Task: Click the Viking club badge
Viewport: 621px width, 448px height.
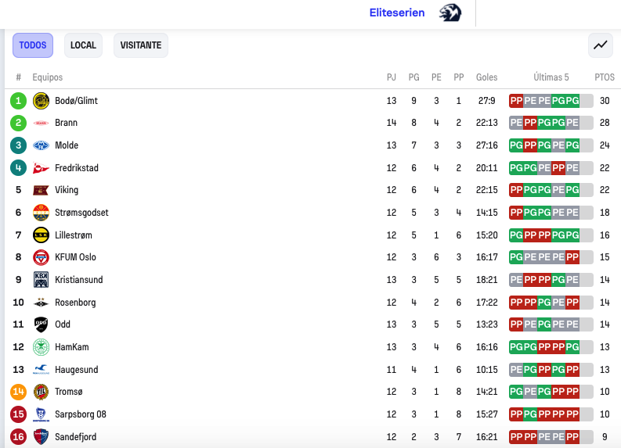Action: pos(41,190)
